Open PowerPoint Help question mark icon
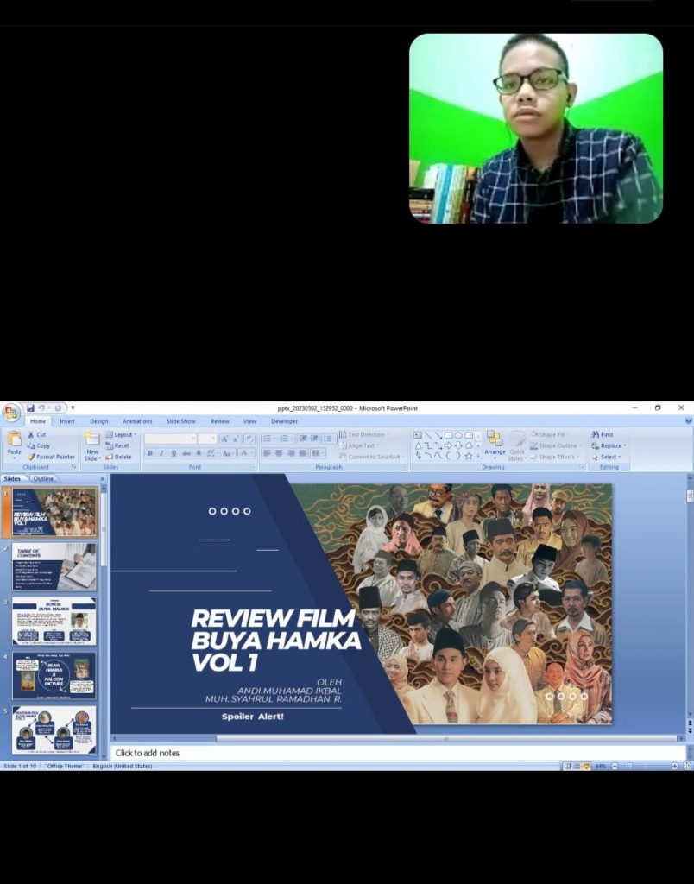Image resolution: width=694 pixels, height=884 pixels. tap(688, 420)
